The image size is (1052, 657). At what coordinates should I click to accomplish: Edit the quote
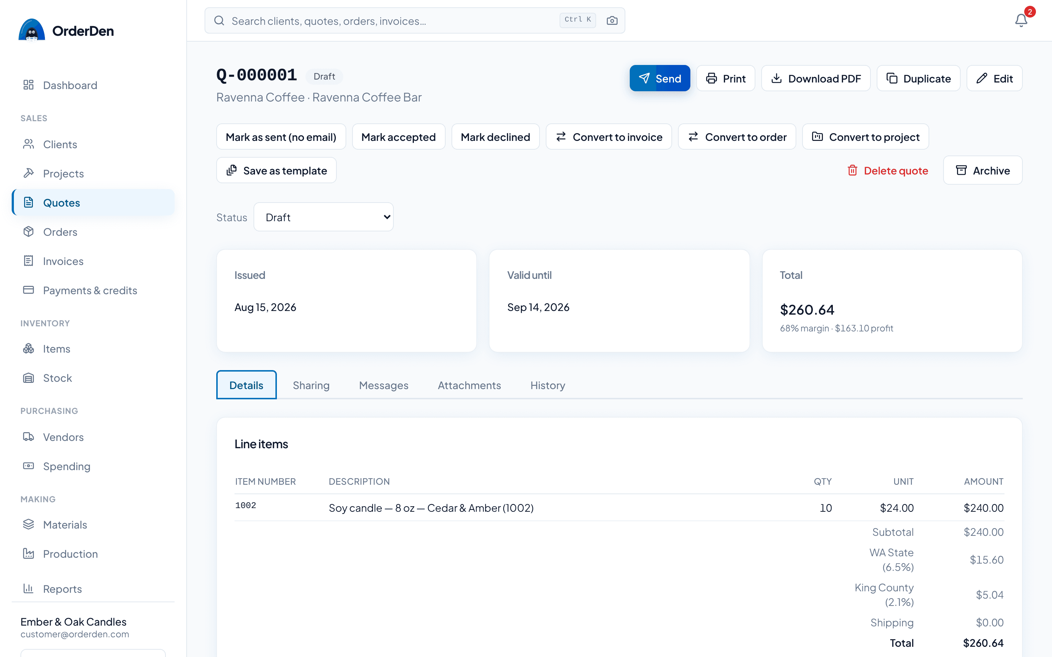tap(994, 78)
